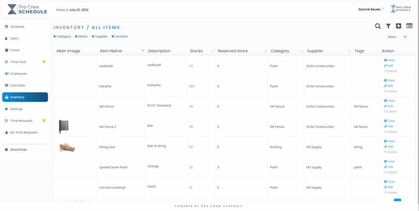Image resolution: width=419 pixels, height=211 pixels.
Task: Toggle the Category filter option
Action: (62, 36)
